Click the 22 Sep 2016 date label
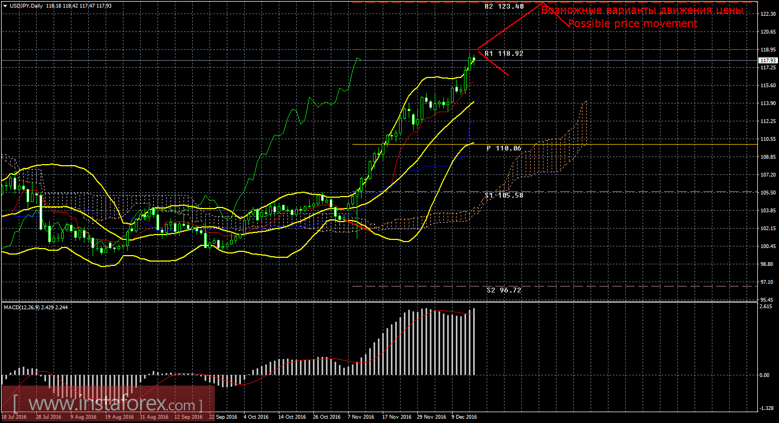This screenshot has width=779, height=423. [222, 418]
